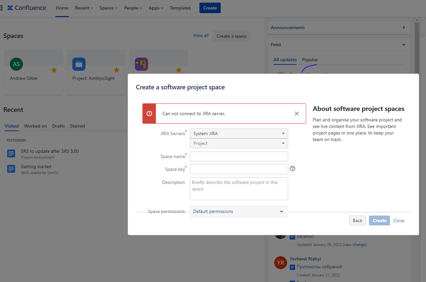Unstar the purple drill icon space
Viewport: 426px width, 282px height.
click(179, 70)
